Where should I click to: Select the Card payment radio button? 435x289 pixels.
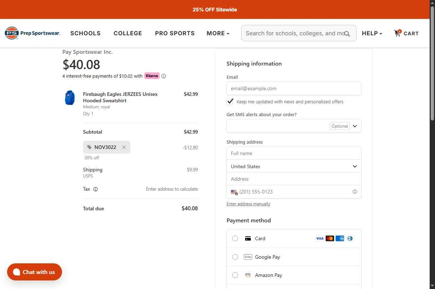click(235, 238)
